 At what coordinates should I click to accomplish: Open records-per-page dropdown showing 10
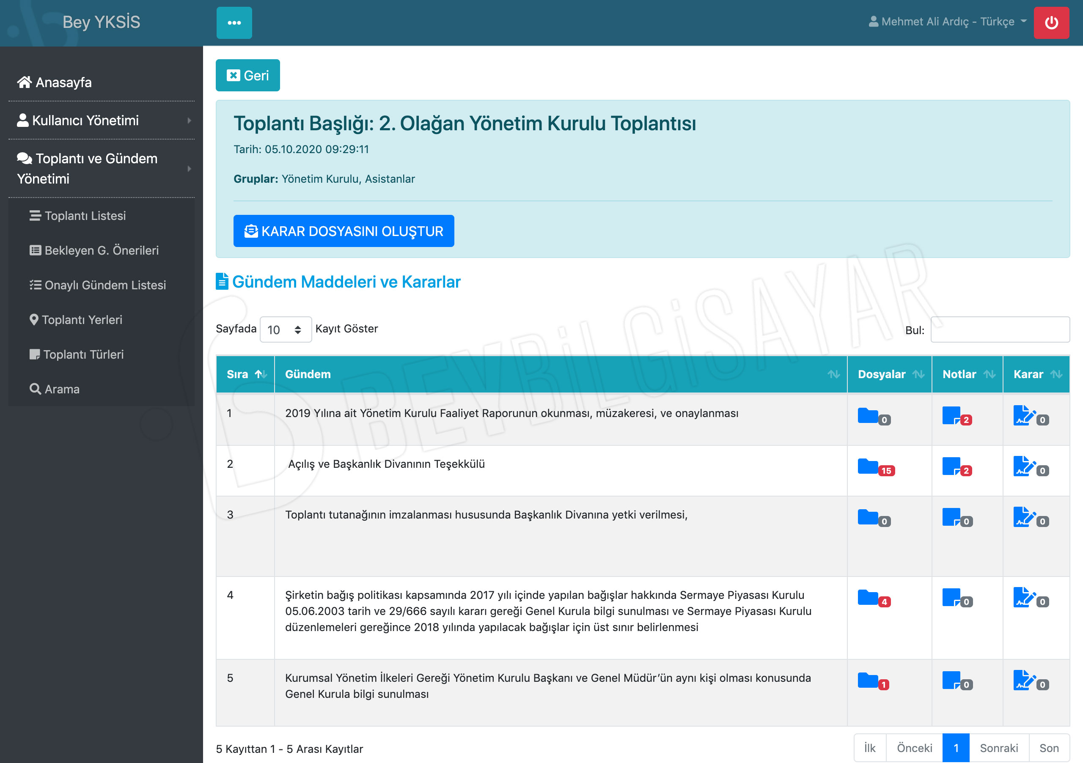click(285, 329)
